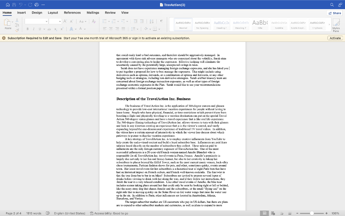The height and width of the screenshot is (216, 345).
Task: Select the Strikethrough formatting icon
Action: click(49, 28)
